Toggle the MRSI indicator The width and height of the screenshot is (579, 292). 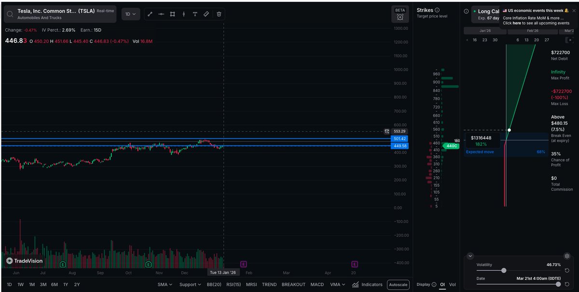click(251, 285)
